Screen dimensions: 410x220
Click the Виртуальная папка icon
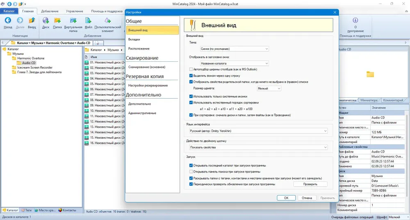coord(73,20)
